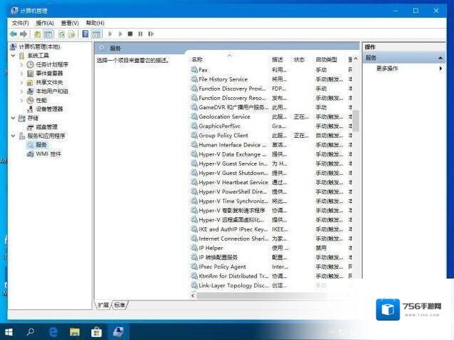Open Microsoft Edge from the taskbar
454x340 pixels.
coord(52,331)
